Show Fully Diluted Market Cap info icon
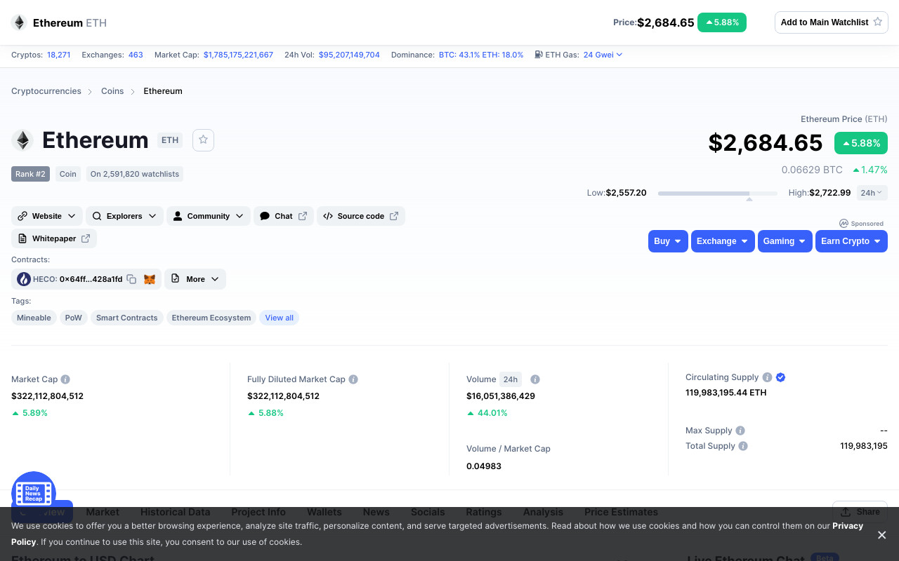 point(353,379)
